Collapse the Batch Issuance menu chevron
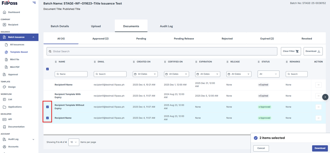This screenshot has width=330, height=153. 33,37
